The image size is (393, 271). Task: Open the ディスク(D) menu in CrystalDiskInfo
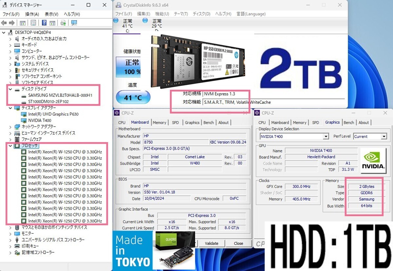click(201, 14)
